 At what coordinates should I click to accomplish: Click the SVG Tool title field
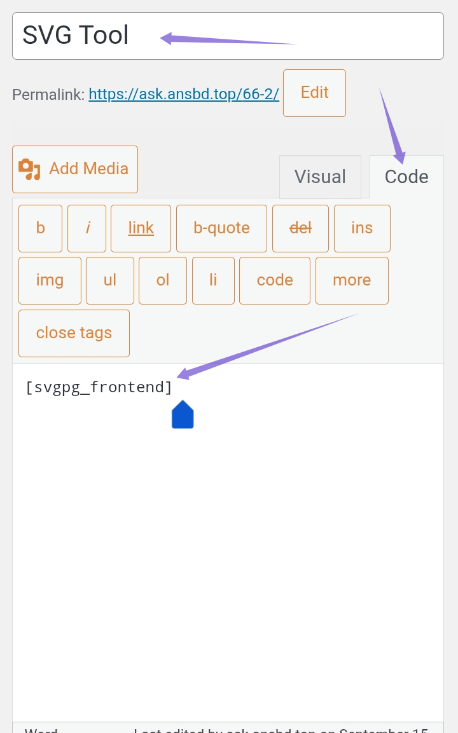pos(228,36)
